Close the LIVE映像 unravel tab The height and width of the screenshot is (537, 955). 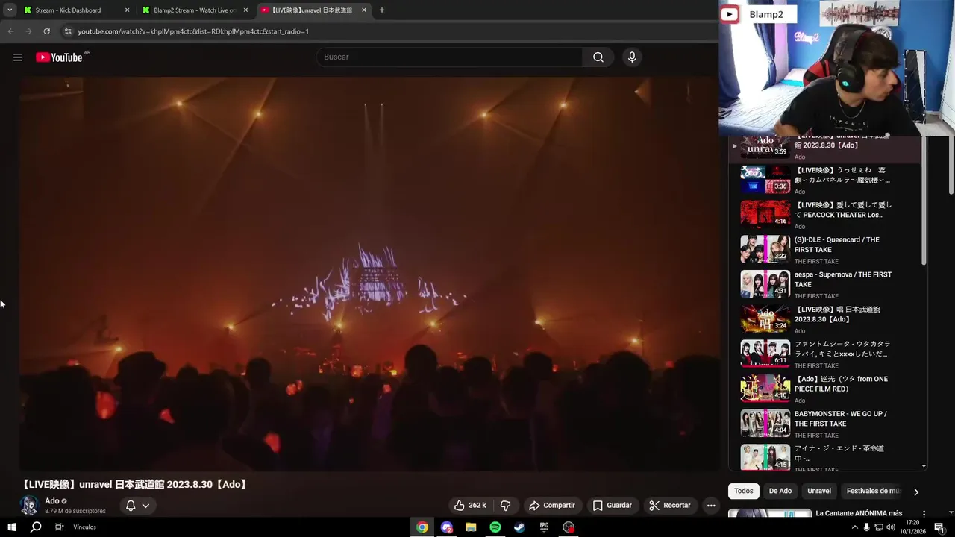[x=364, y=10]
